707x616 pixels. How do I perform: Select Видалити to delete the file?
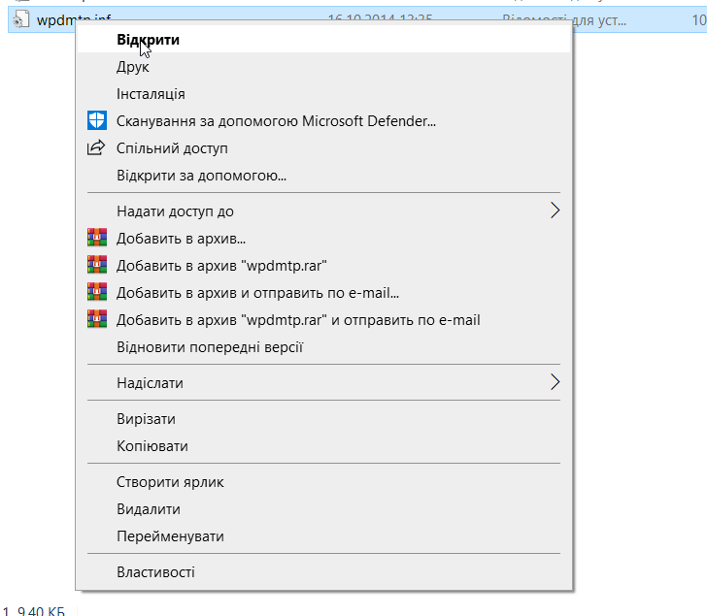(x=323, y=509)
